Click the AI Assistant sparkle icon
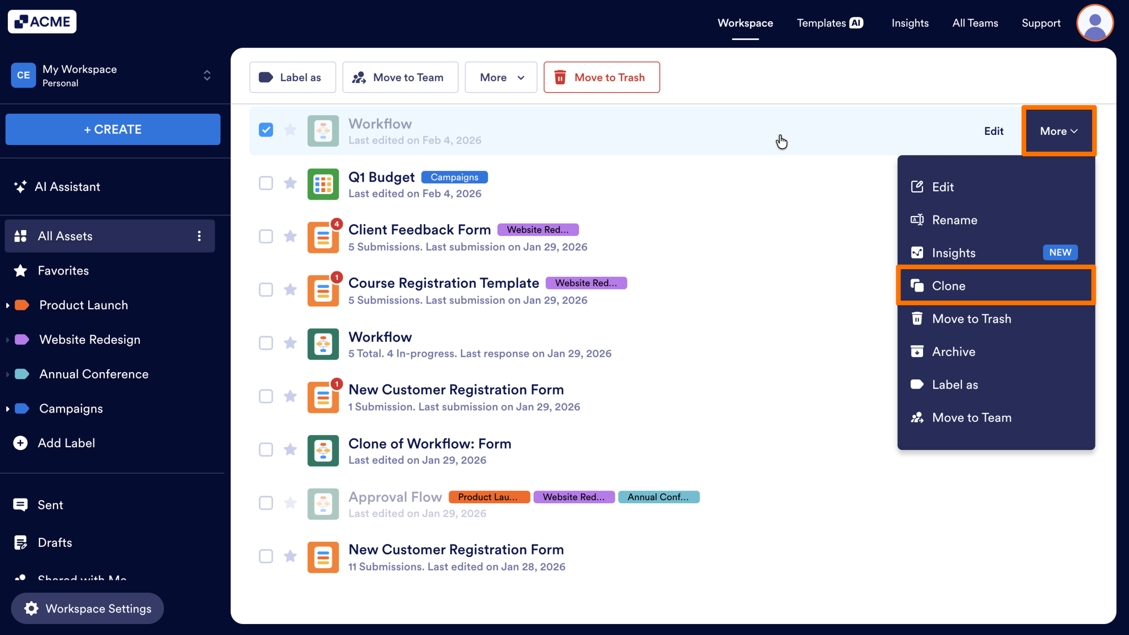 coord(20,186)
